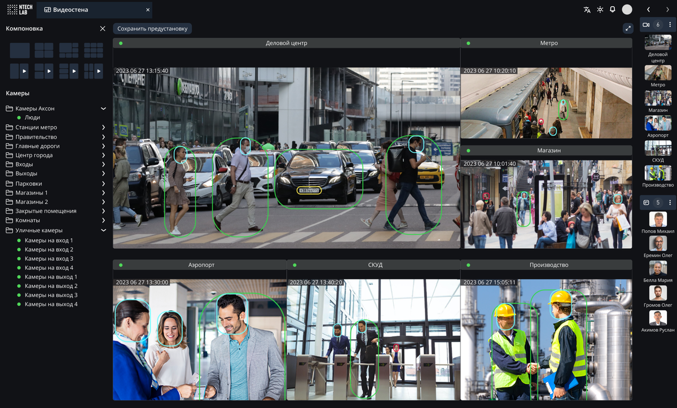Open the language translation icon
677x408 pixels.
(587, 10)
